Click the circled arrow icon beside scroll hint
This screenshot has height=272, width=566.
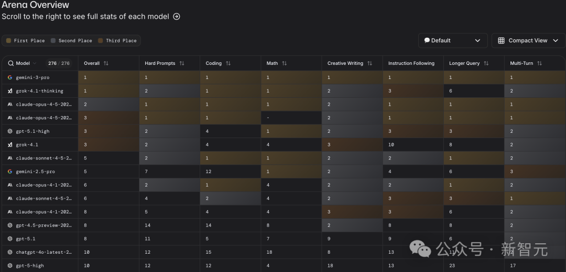177,17
